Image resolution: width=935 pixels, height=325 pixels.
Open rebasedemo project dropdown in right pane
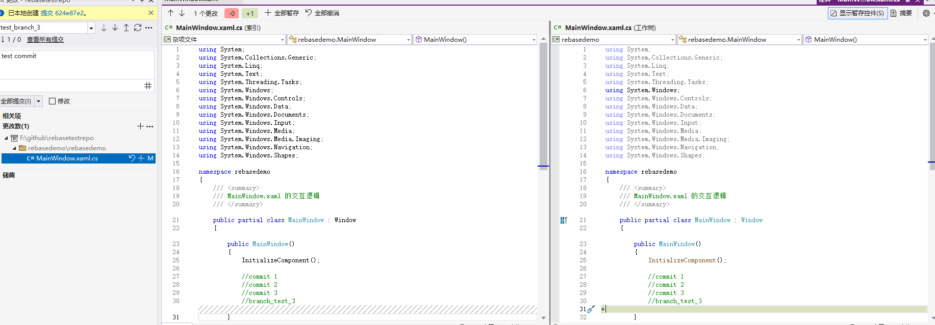click(x=614, y=39)
